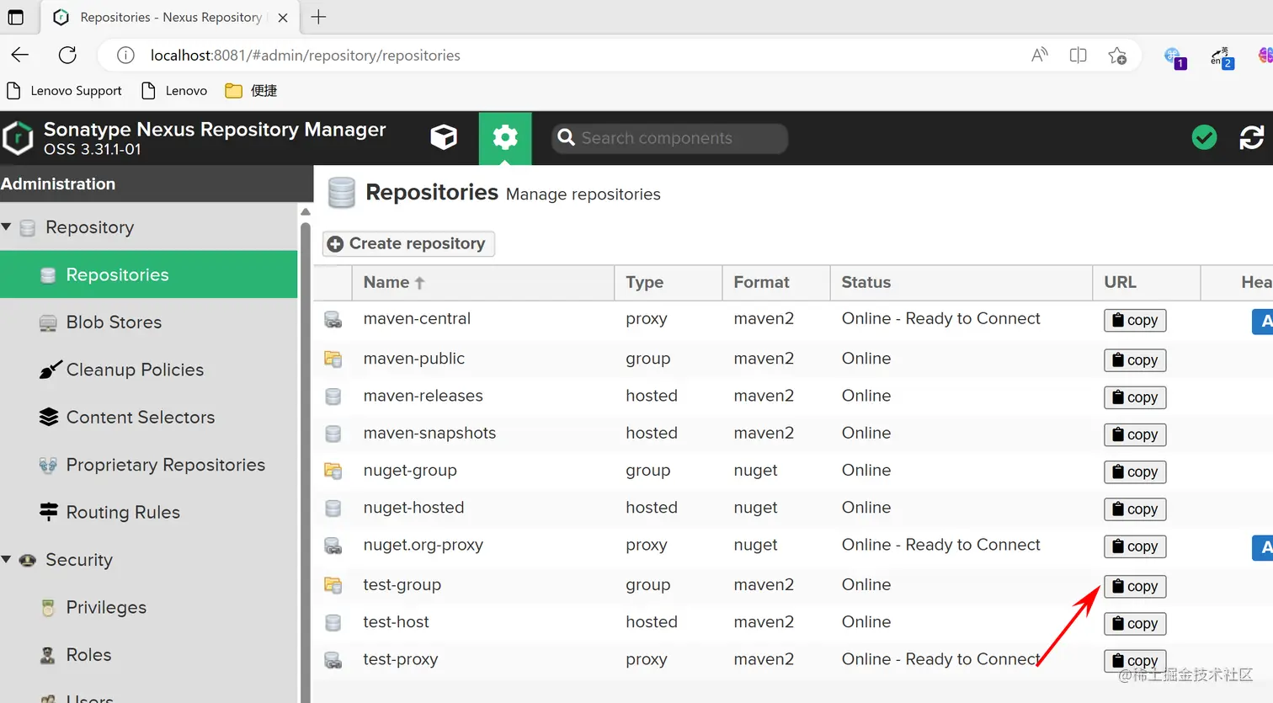Click the Nexus refresh arrows icon
This screenshot has height=703, width=1273.
[1251, 137]
